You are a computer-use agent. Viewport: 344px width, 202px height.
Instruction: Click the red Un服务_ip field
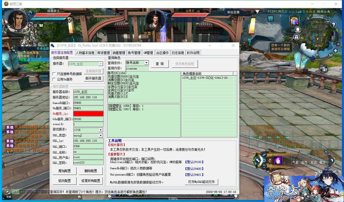point(88,114)
